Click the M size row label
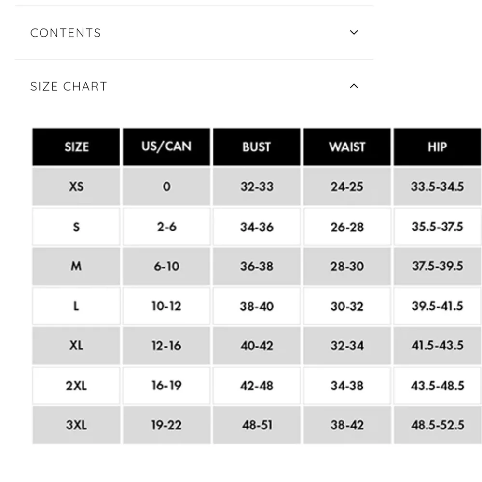 point(76,266)
